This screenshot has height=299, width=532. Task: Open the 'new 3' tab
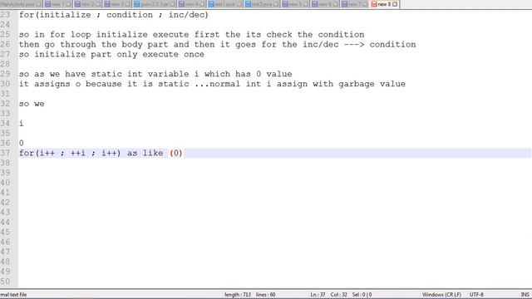coord(117,4)
